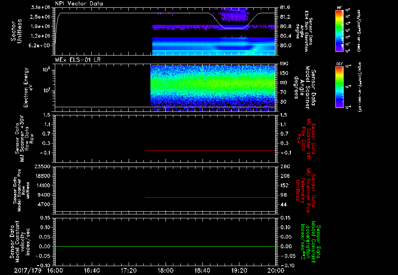The width and height of the screenshot is (398, 275).
Task: Click the red "MU Scanner Pos Telemetry" label
Action: coord(305,190)
